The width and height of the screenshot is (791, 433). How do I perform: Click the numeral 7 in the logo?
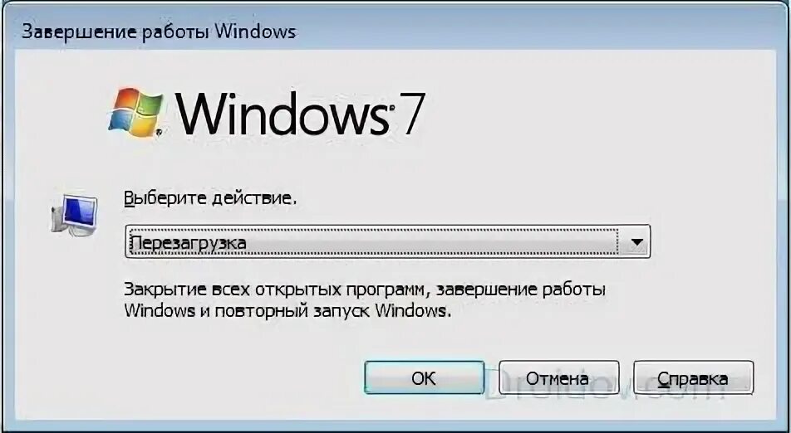(x=408, y=114)
